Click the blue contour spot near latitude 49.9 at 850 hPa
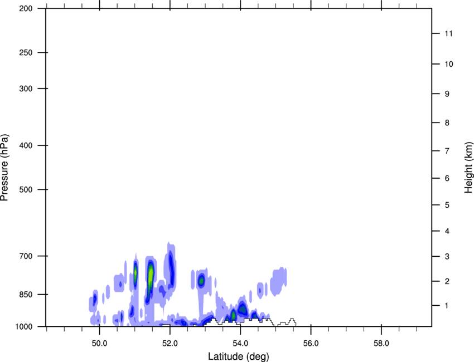Screen dimensions: 474x362 [x=95, y=300]
